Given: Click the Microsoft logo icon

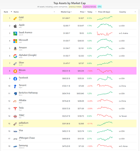Looking at the screenshot, I should 15,41.
